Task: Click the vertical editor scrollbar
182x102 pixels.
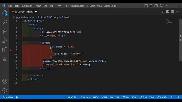Action: (181, 40)
